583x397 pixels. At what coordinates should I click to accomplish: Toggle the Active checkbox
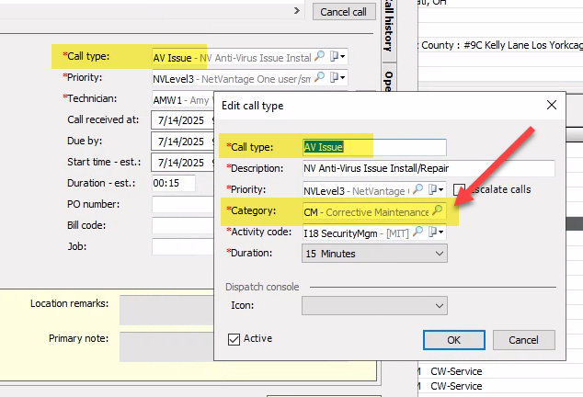pyautogui.click(x=234, y=339)
